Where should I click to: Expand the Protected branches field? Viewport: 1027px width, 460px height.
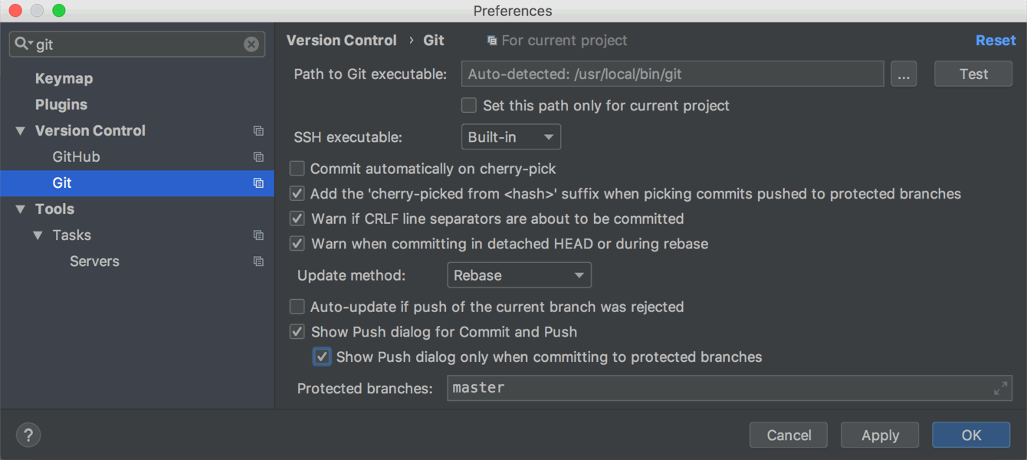point(1000,389)
